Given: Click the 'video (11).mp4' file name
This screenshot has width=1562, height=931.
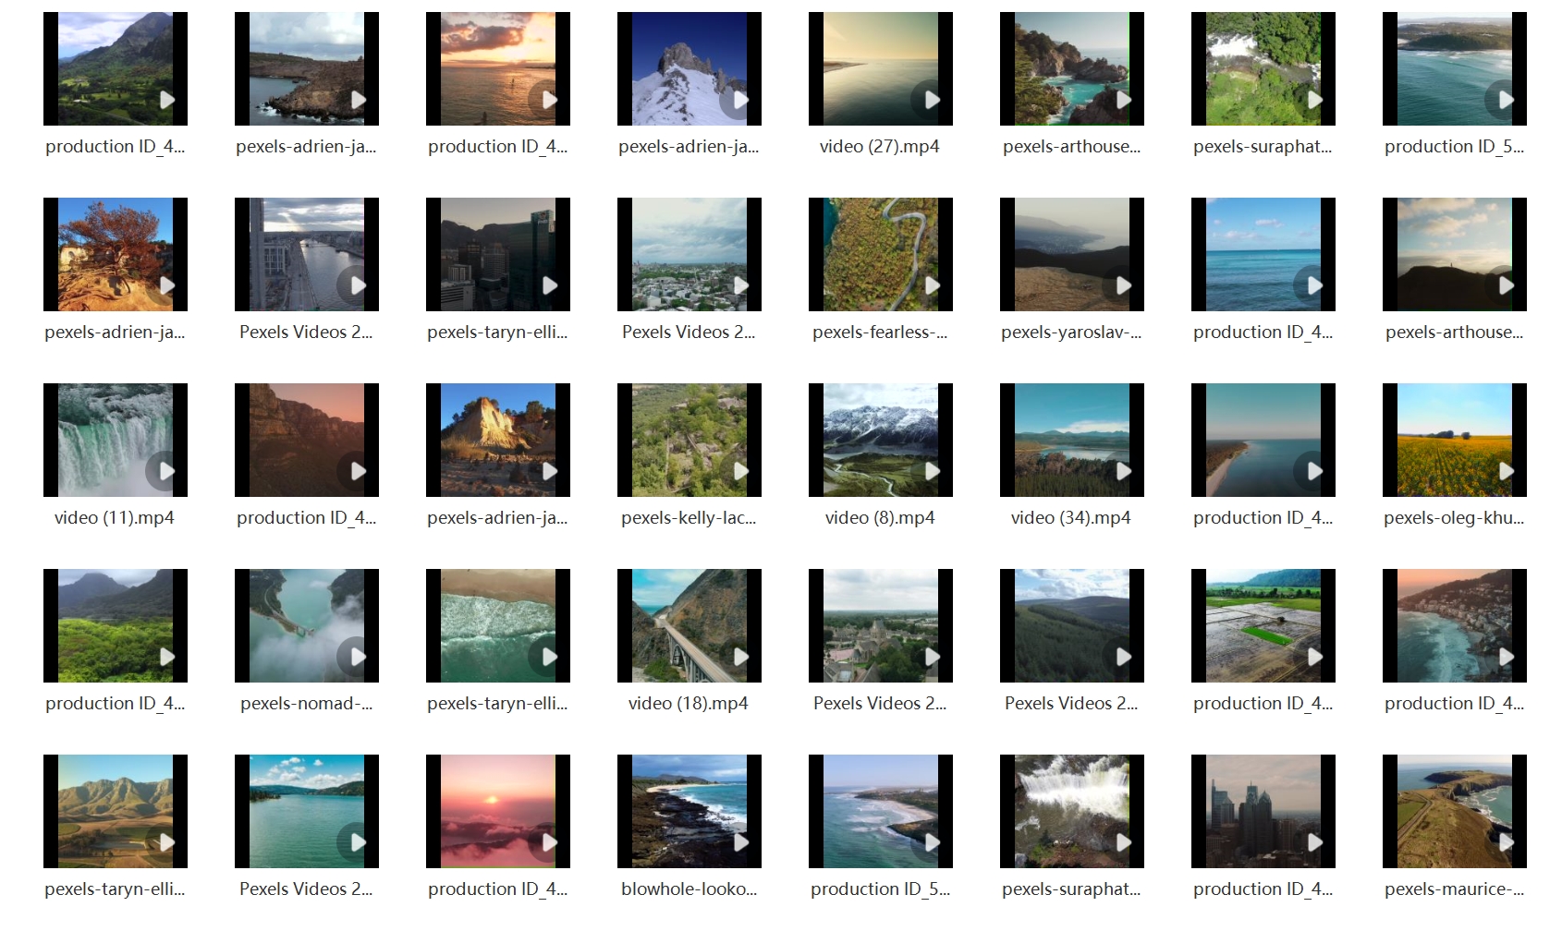Looking at the screenshot, I should [115, 518].
